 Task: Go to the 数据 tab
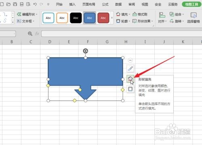point(118,4)
